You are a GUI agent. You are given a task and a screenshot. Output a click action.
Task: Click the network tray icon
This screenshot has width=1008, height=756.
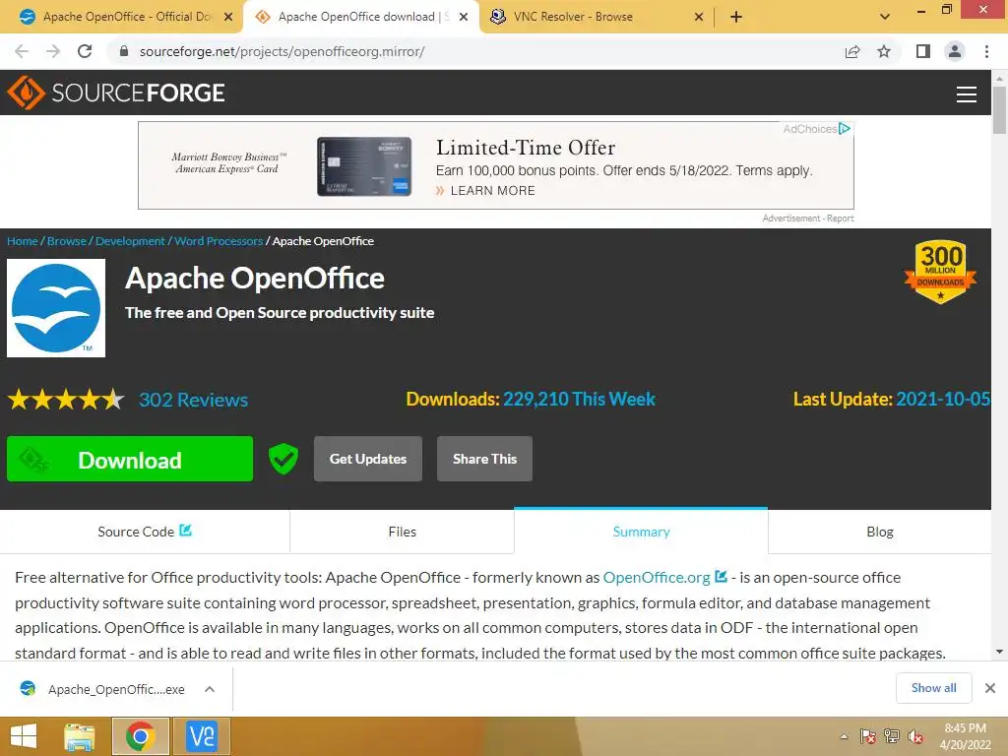click(892, 736)
